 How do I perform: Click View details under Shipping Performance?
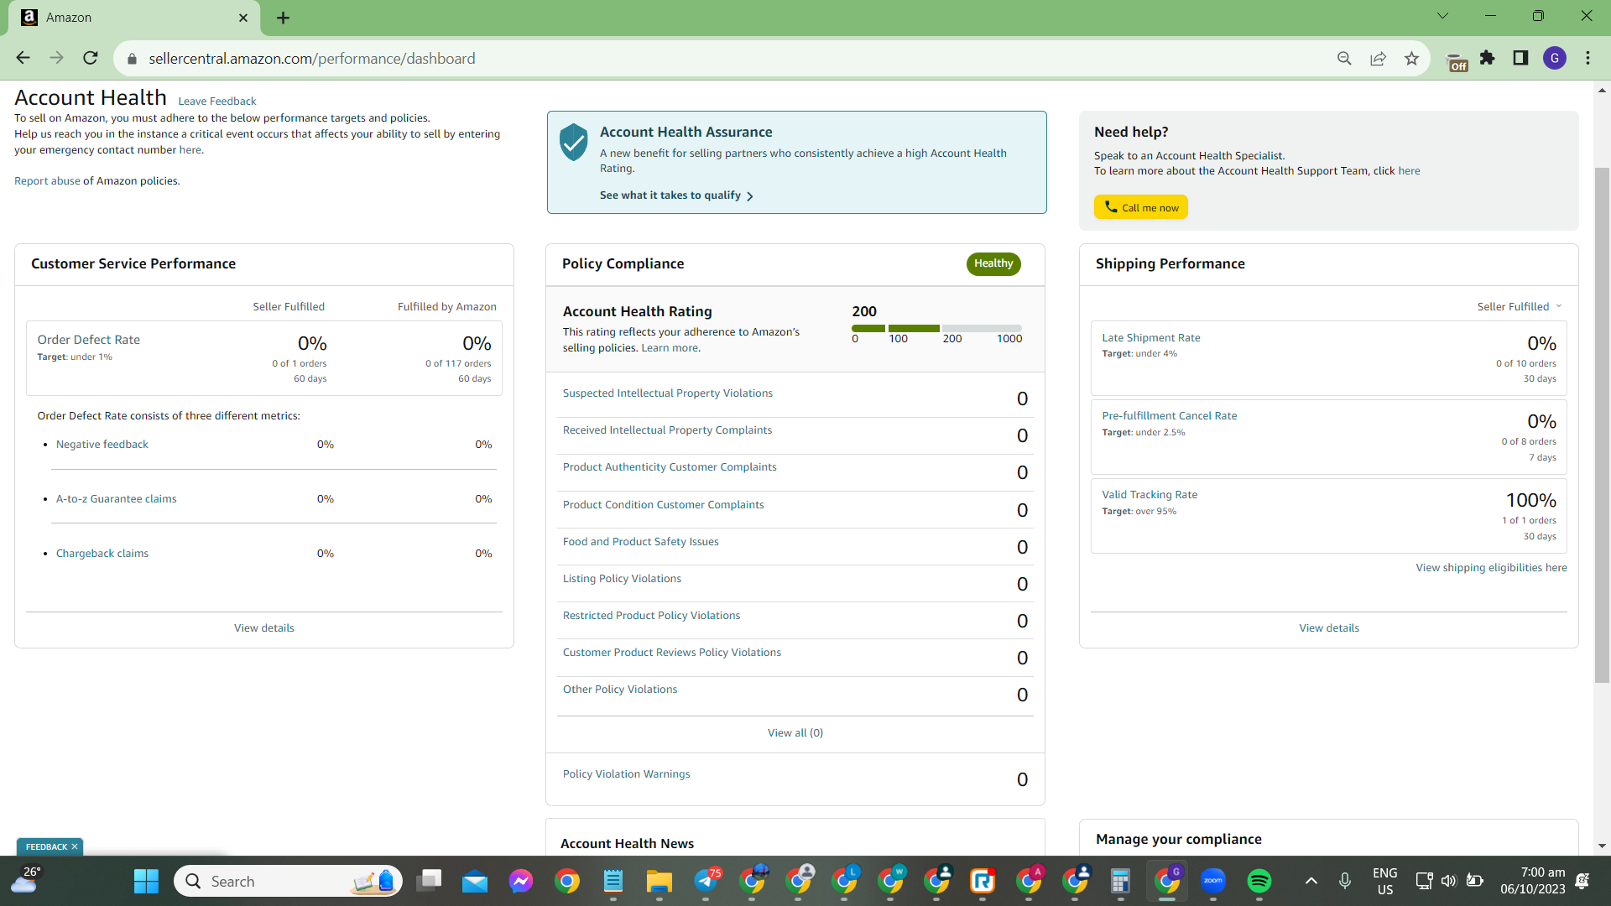1329,628
